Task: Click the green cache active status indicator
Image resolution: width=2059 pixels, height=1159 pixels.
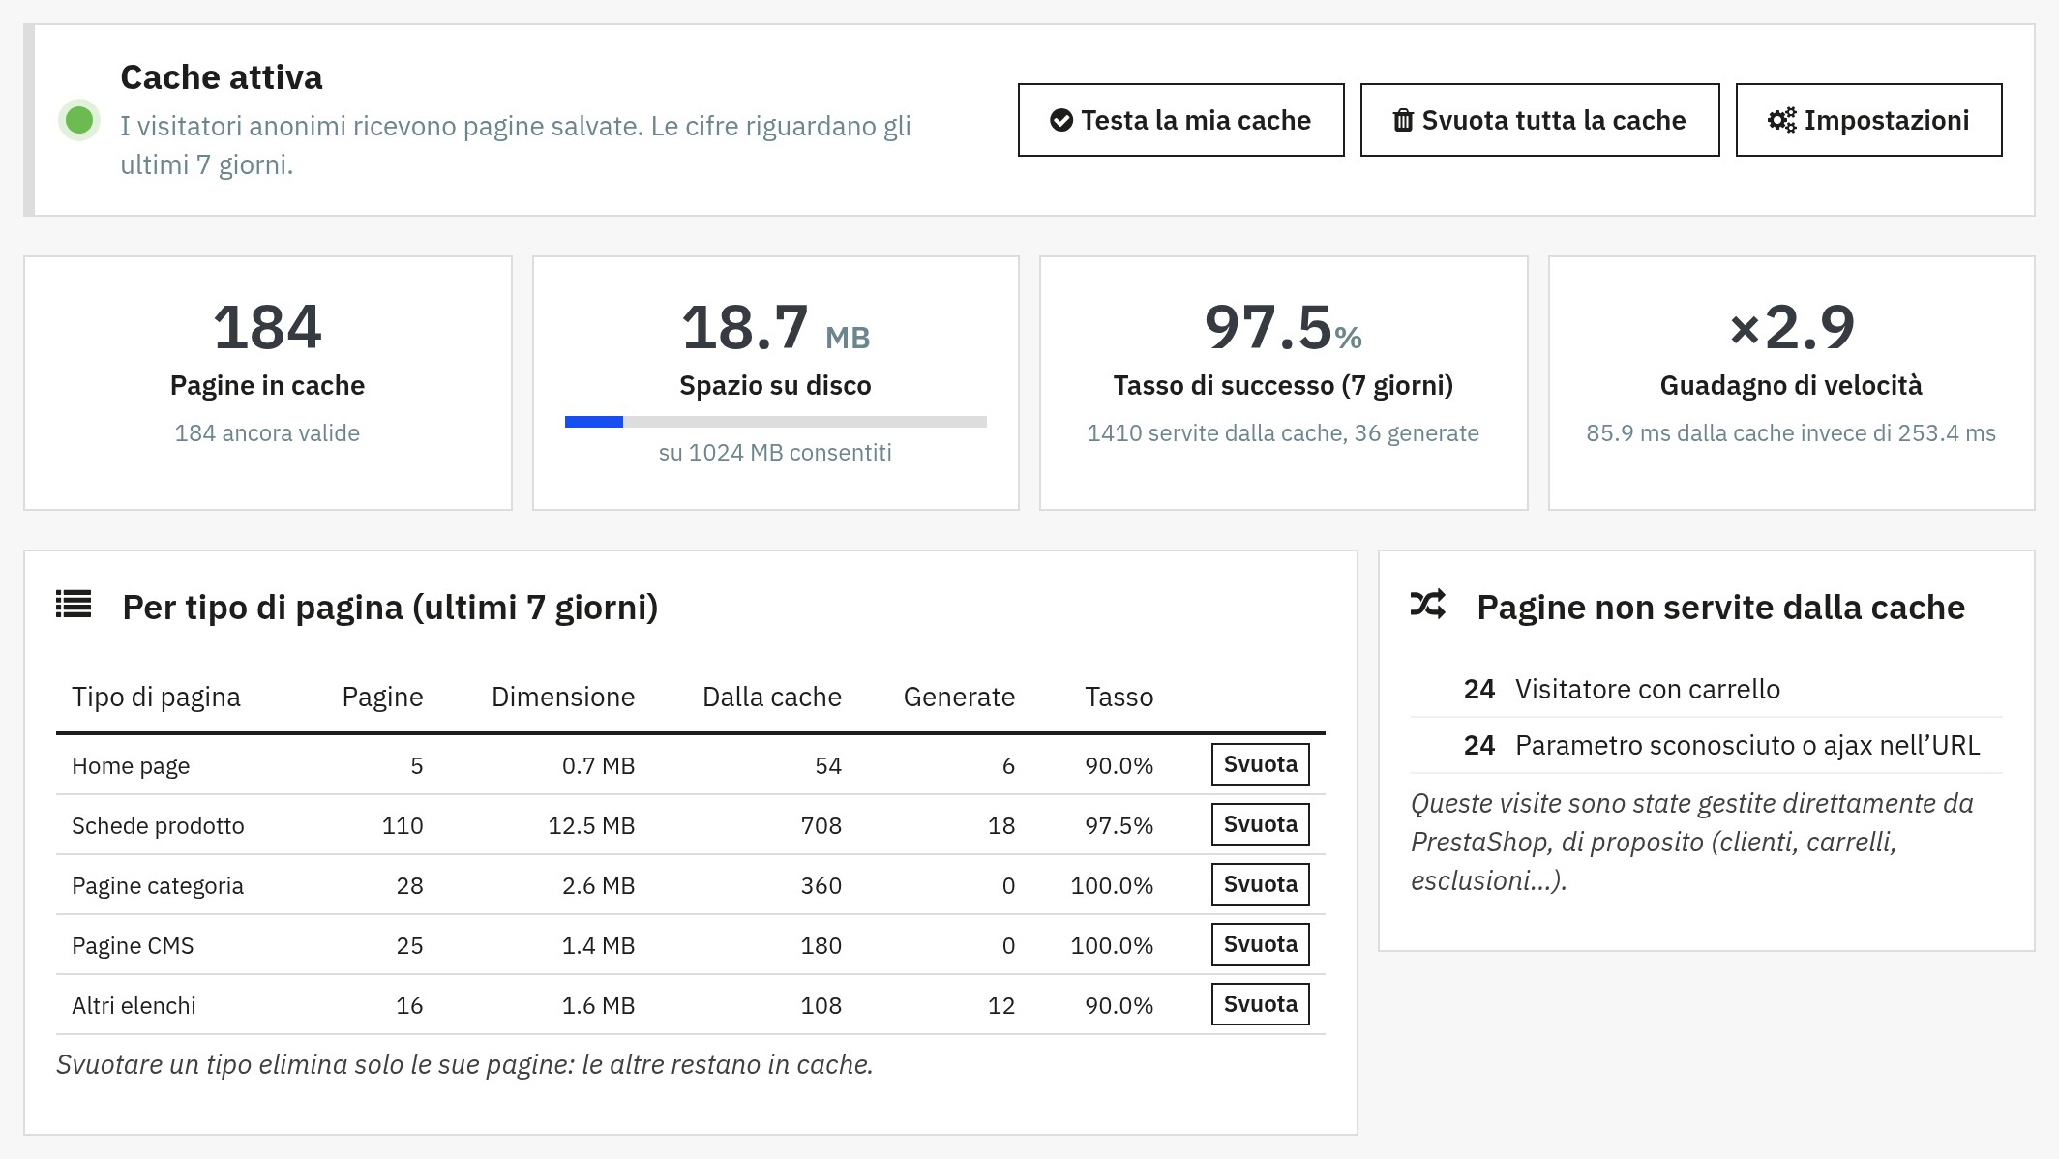Action: 79,120
